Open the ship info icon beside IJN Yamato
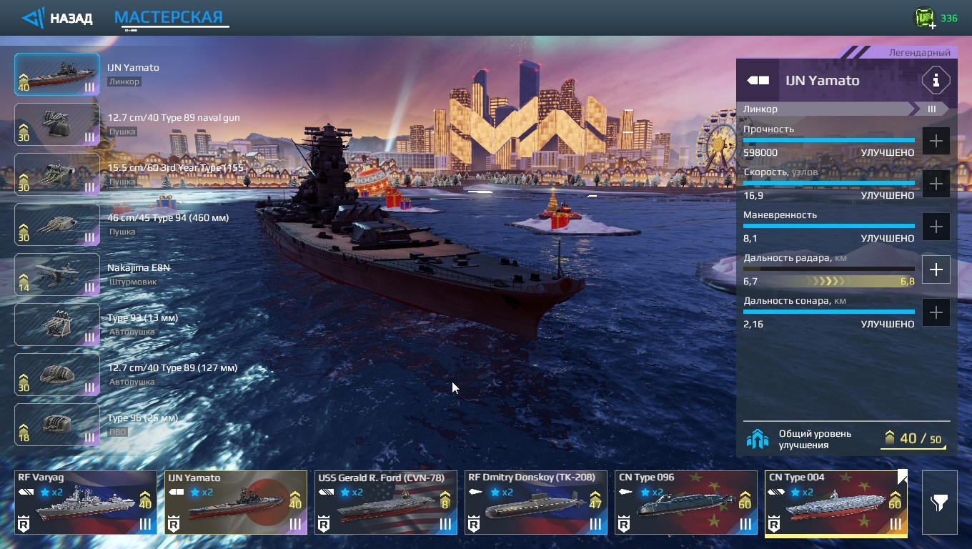Image resolution: width=972 pixels, height=549 pixels. [x=936, y=81]
